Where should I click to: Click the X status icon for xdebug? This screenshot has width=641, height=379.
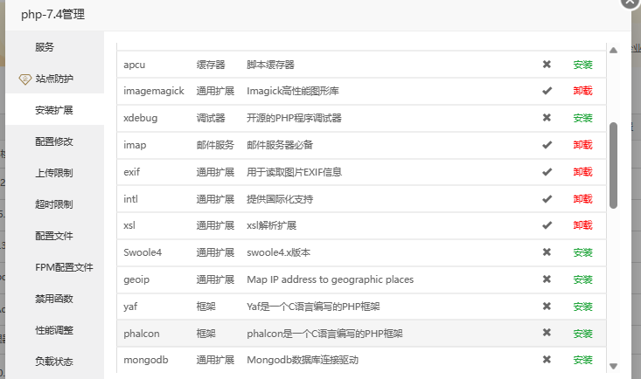(547, 118)
